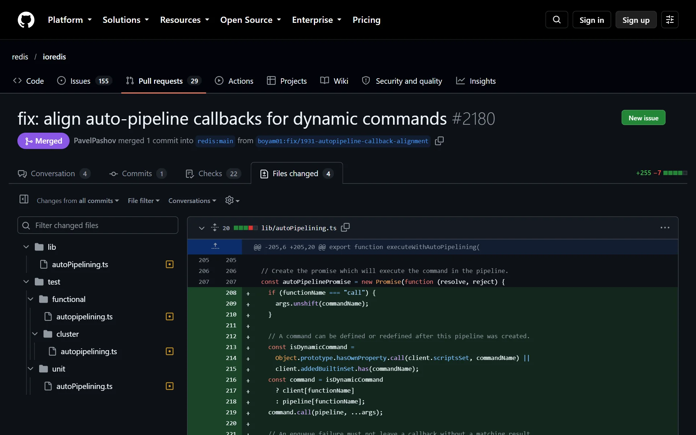Screen dimensions: 696x435
Task: Click the modified marker for lib autoPipelining.ts
Action: tap(170, 264)
